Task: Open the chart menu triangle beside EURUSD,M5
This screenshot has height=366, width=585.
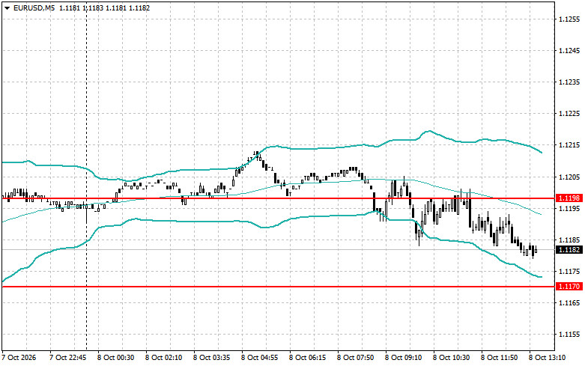Action: point(7,7)
